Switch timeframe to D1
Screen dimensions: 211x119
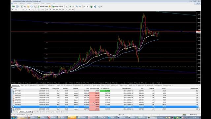pos(66,10)
